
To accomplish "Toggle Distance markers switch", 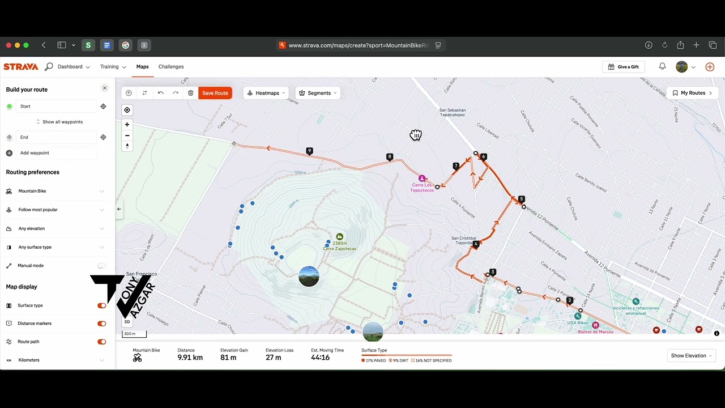I will pyautogui.click(x=101, y=324).
